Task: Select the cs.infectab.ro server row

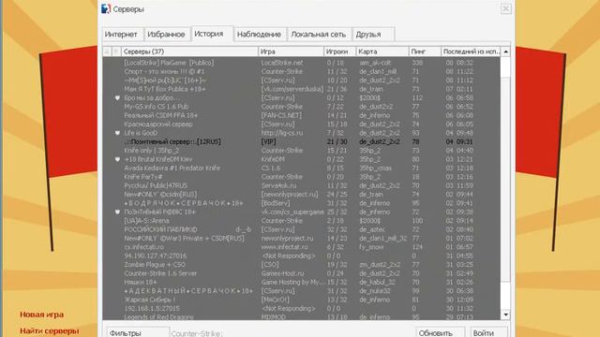Action: point(301,247)
